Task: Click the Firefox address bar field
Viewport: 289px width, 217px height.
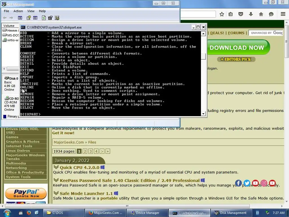Action: pyautogui.click(x=198, y=14)
